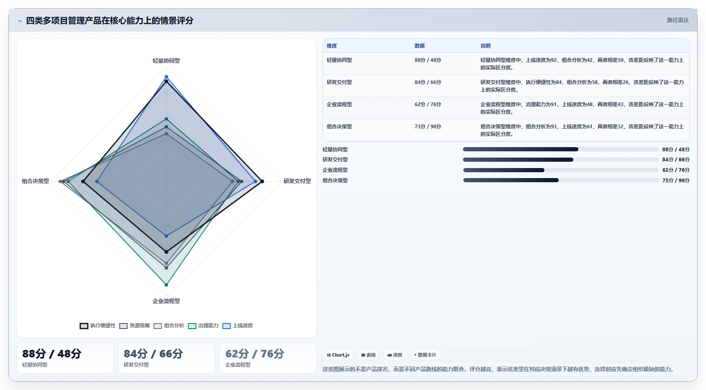Screen dimensions: 706x390
Task: Toggle the 资源统筹 legend series
Action: coord(134,326)
